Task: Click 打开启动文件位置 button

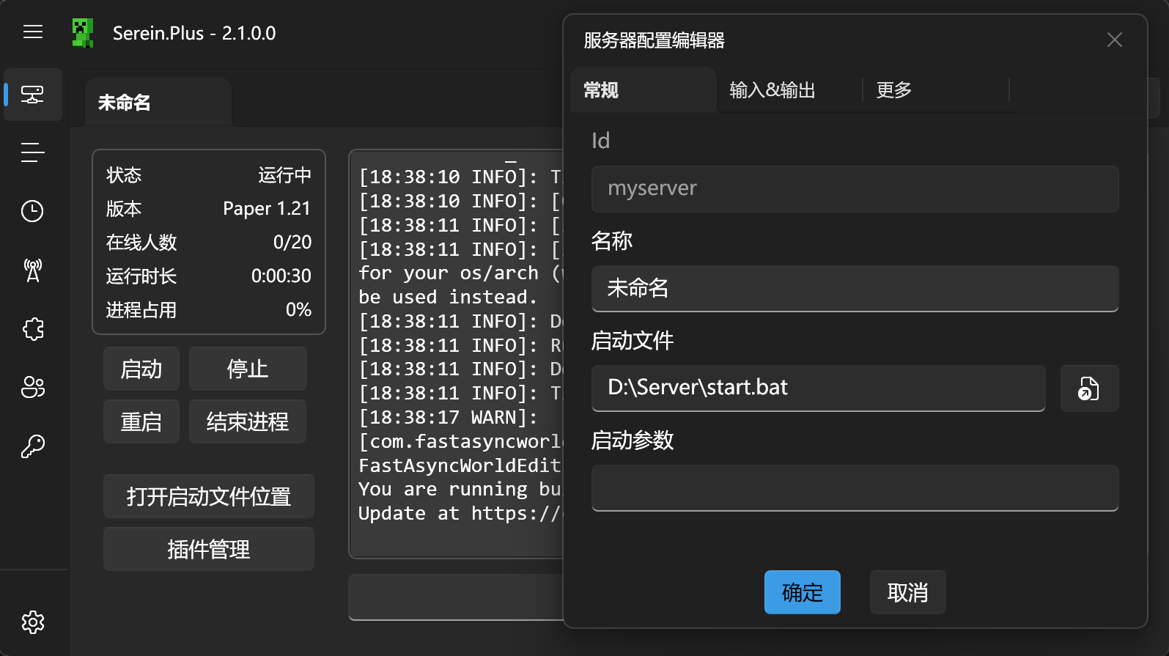Action: 209,496
